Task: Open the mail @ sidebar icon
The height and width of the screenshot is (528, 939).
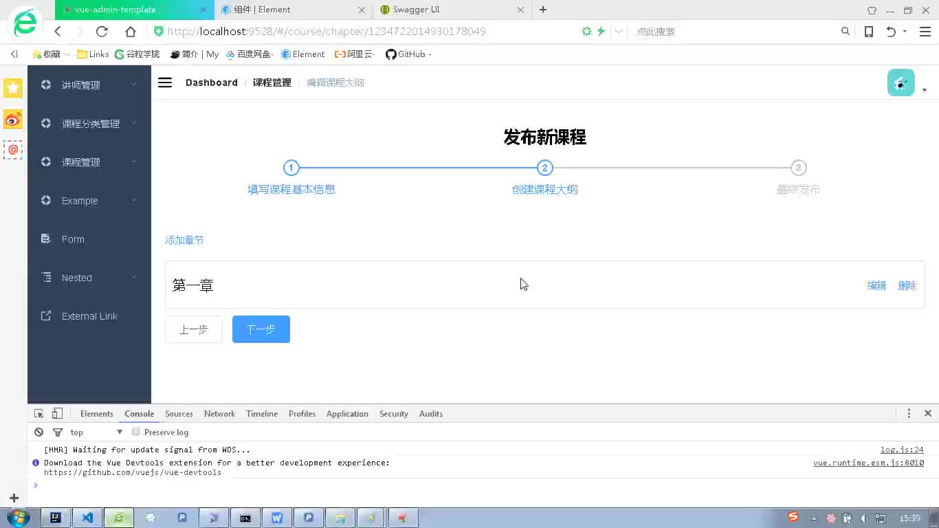Action: tap(13, 149)
